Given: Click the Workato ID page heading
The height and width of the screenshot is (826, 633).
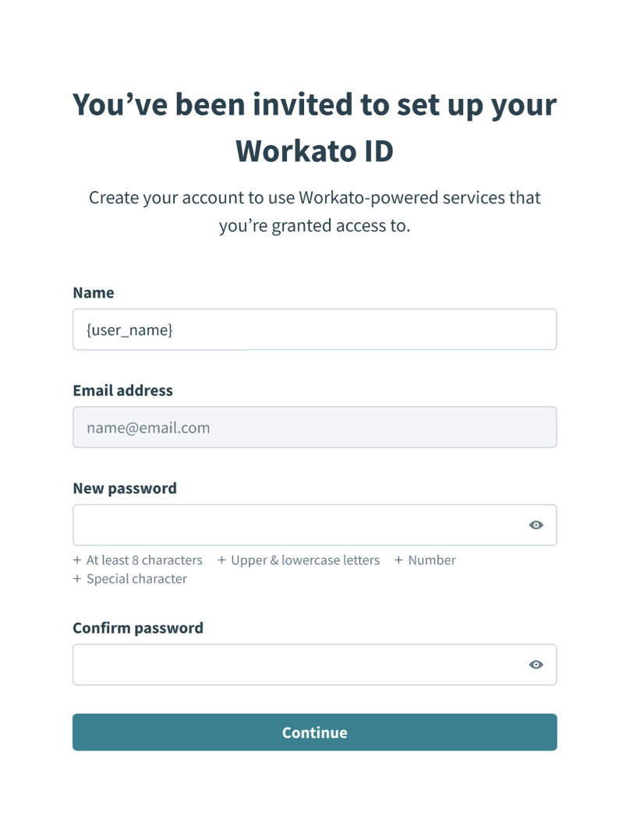Looking at the screenshot, I should pyautogui.click(x=314, y=127).
